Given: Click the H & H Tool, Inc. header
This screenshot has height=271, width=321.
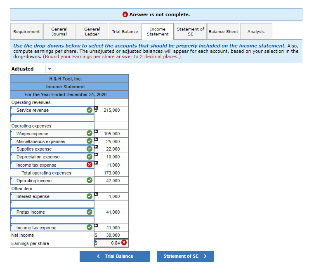Looking at the screenshot, I should [x=66, y=79].
